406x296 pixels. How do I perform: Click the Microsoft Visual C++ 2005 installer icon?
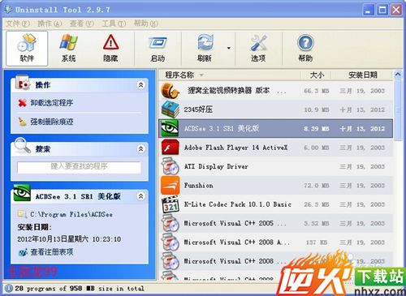[171, 223]
